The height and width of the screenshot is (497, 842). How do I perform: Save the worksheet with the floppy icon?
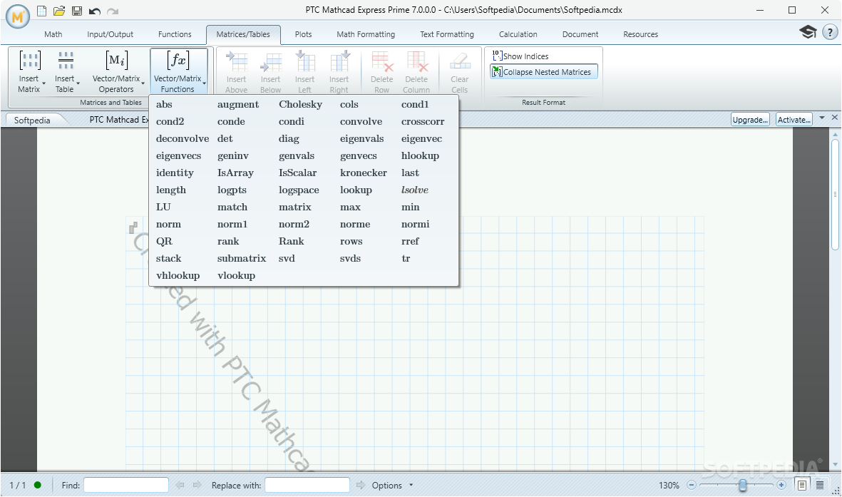click(77, 11)
